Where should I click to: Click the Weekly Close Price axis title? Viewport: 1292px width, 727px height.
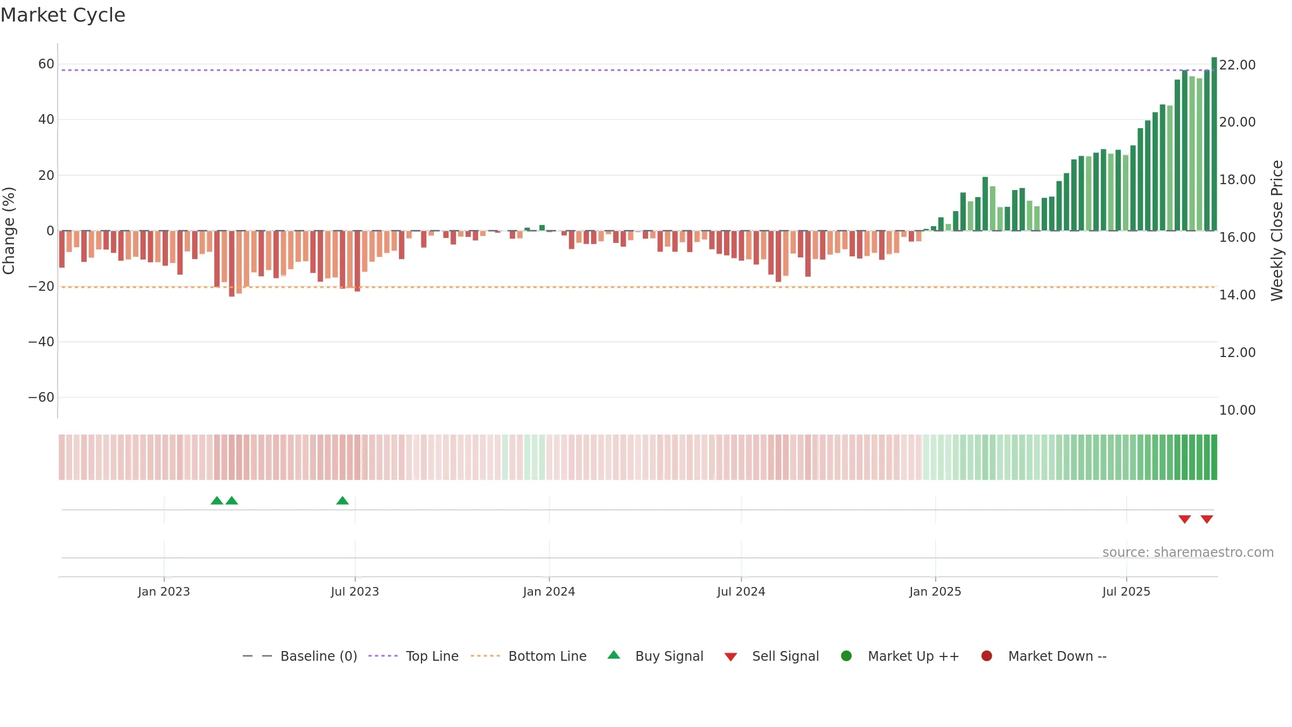click(x=1277, y=230)
